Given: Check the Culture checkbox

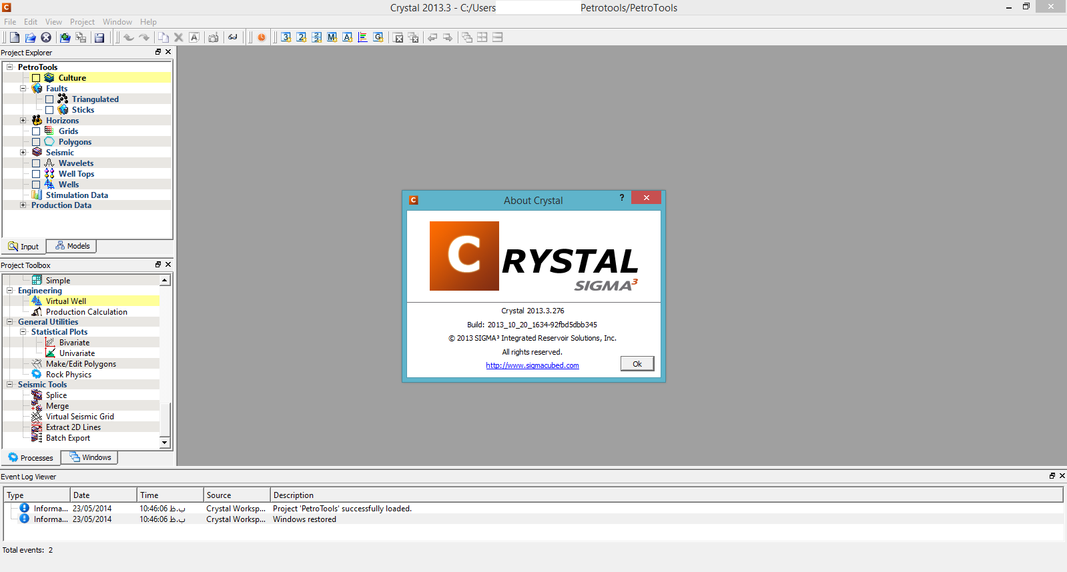Looking at the screenshot, I should (36, 78).
